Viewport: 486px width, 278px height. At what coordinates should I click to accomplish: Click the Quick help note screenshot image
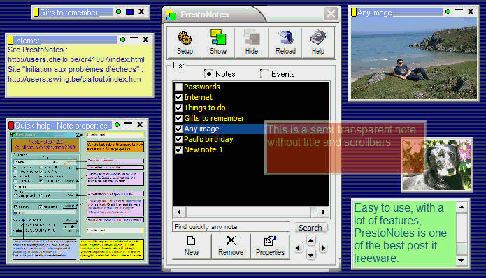click(78, 196)
